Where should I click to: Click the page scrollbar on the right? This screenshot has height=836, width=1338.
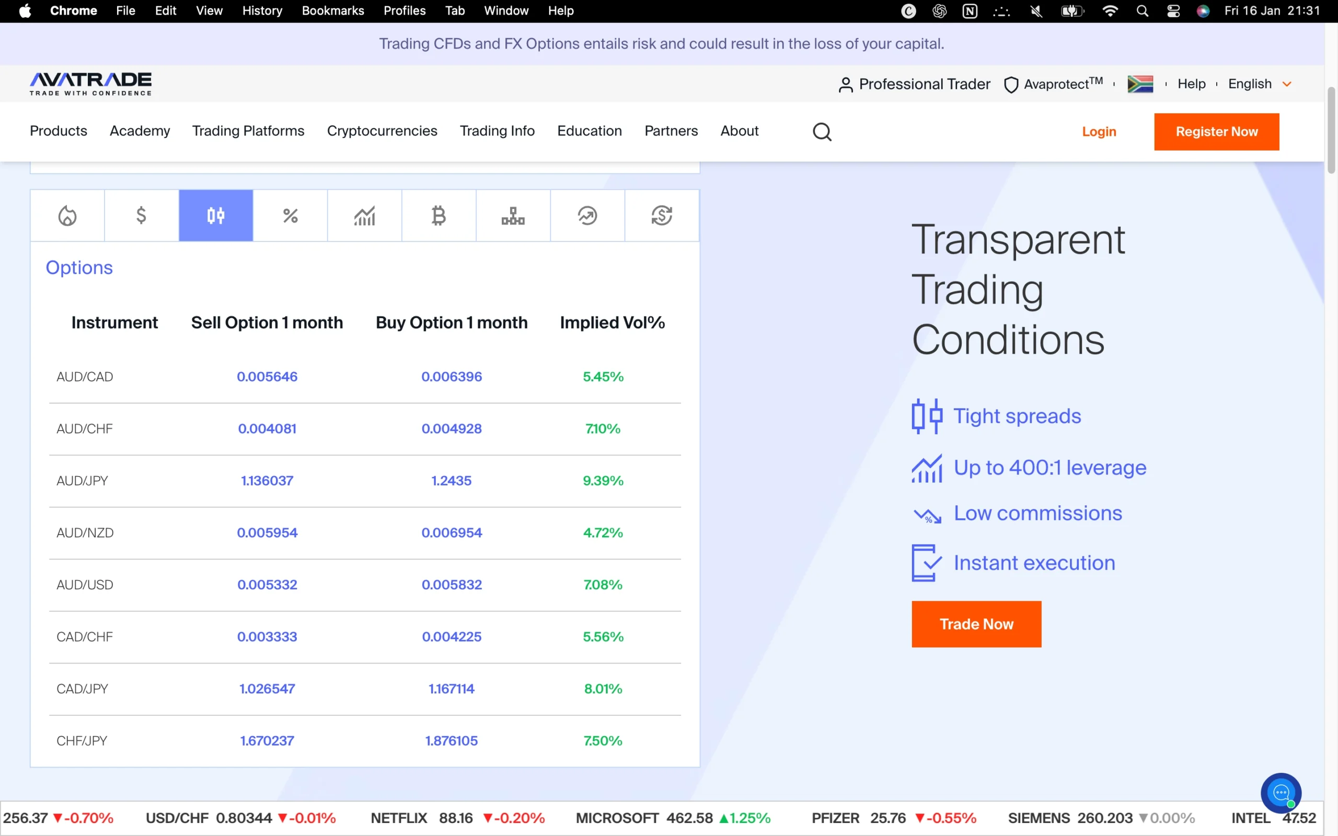[x=1330, y=130]
